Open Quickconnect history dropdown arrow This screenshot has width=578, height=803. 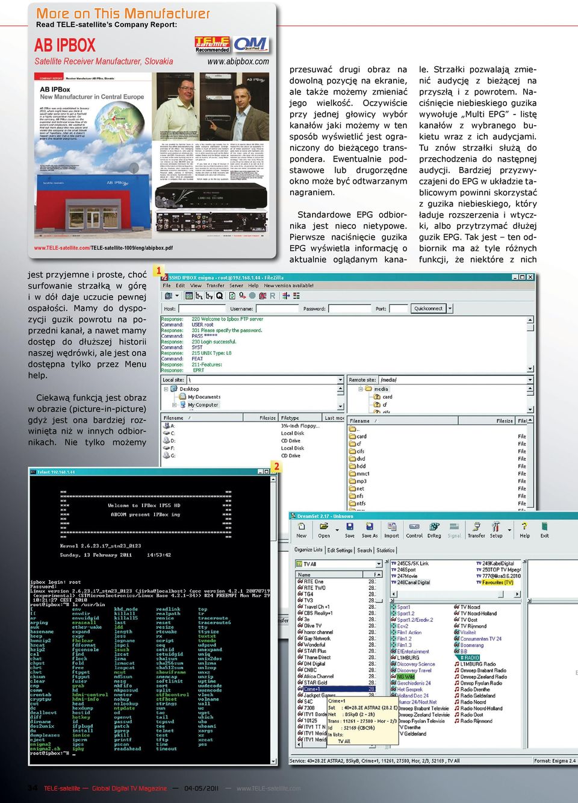pyautogui.click(x=450, y=308)
